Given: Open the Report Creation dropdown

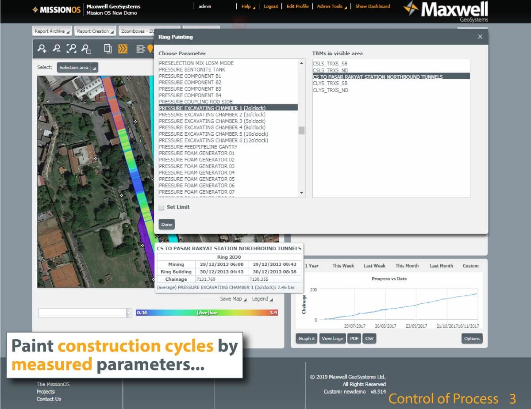Looking at the screenshot, I should [95, 31].
